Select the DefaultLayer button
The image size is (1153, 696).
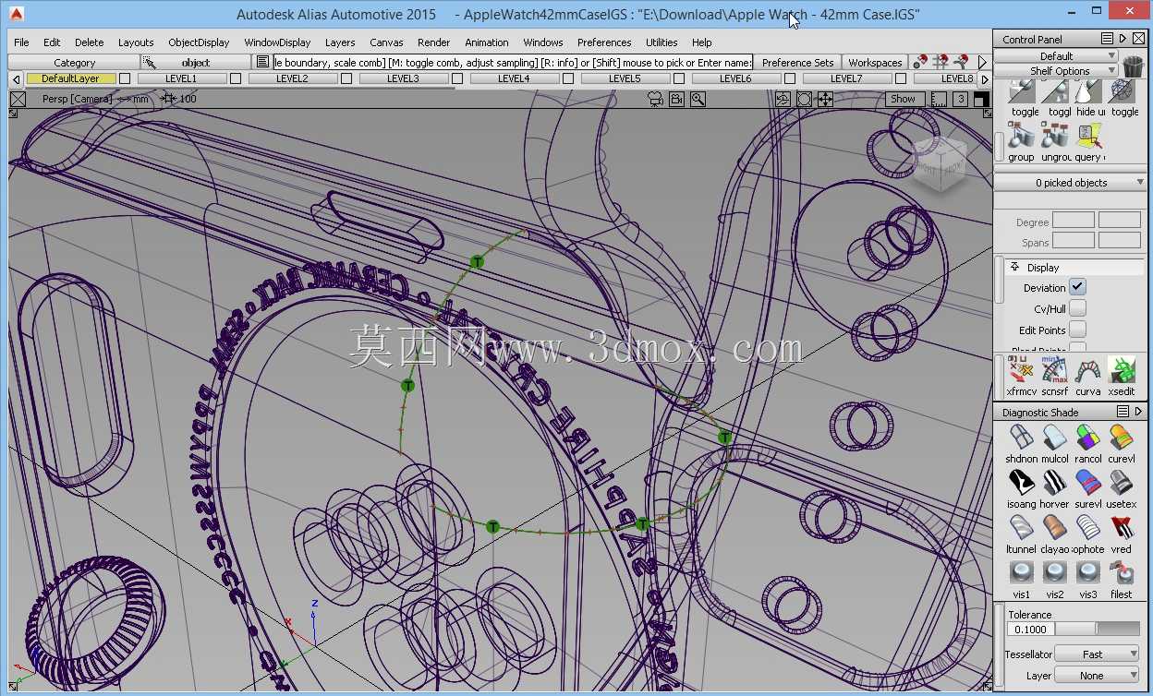pos(70,79)
